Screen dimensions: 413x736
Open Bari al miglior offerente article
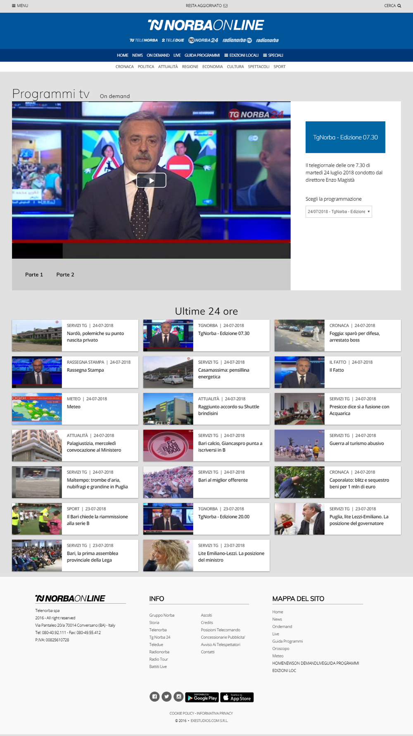click(223, 480)
